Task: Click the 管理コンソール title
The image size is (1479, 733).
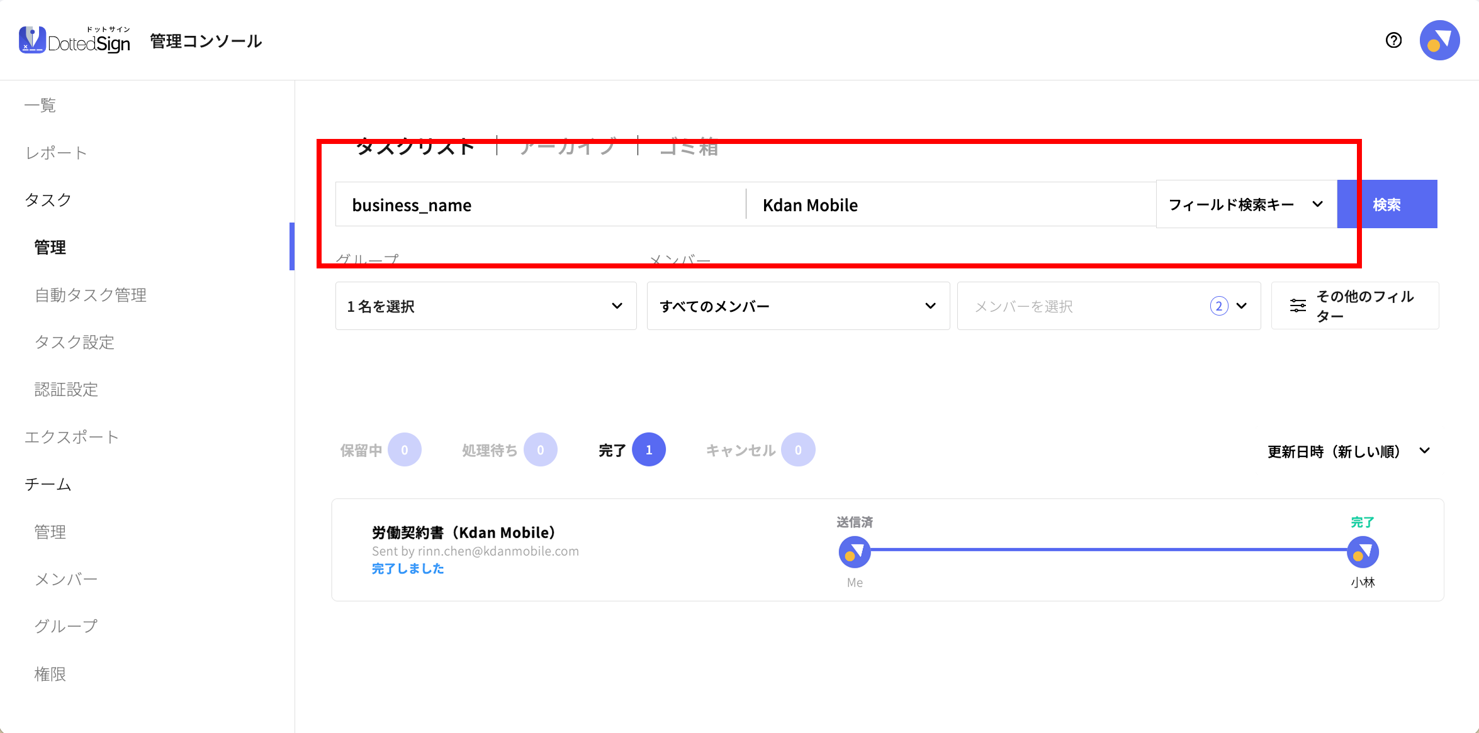Action: click(x=206, y=41)
